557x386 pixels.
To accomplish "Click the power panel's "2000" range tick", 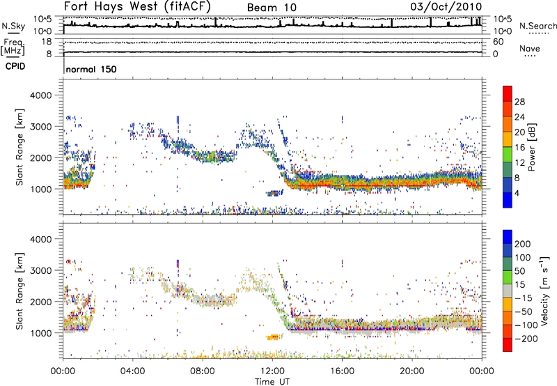I will pos(40,157).
